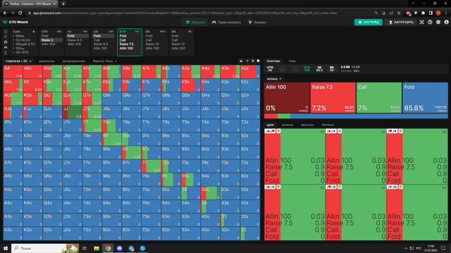Bookmark this page with star icon

pyautogui.click(x=399, y=13)
